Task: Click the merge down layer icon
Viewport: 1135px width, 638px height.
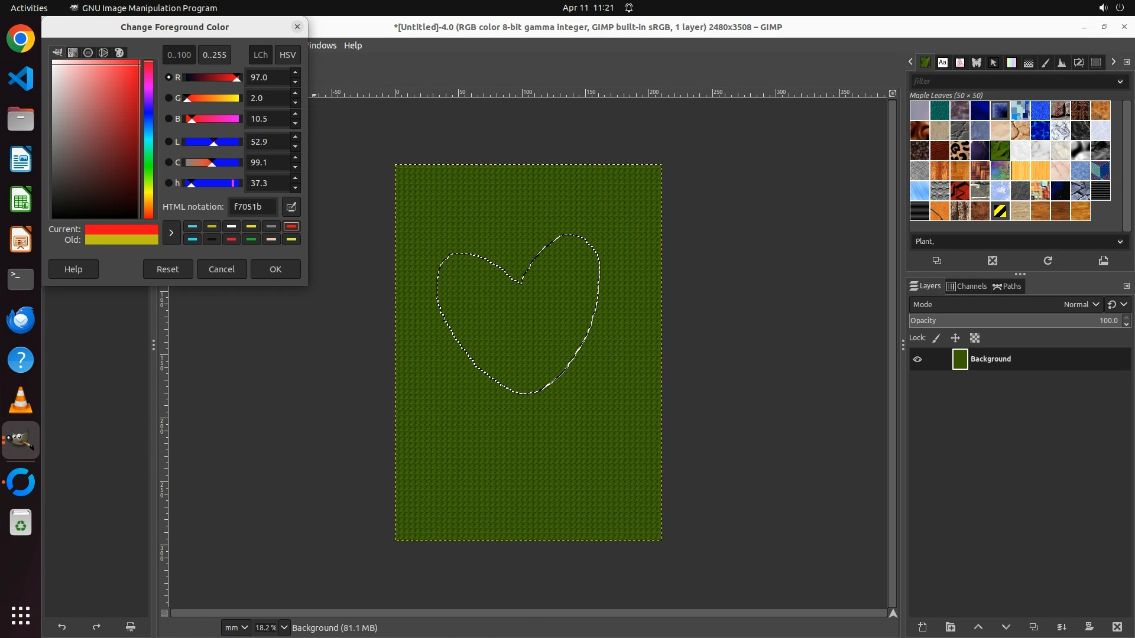Action: [1061, 627]
